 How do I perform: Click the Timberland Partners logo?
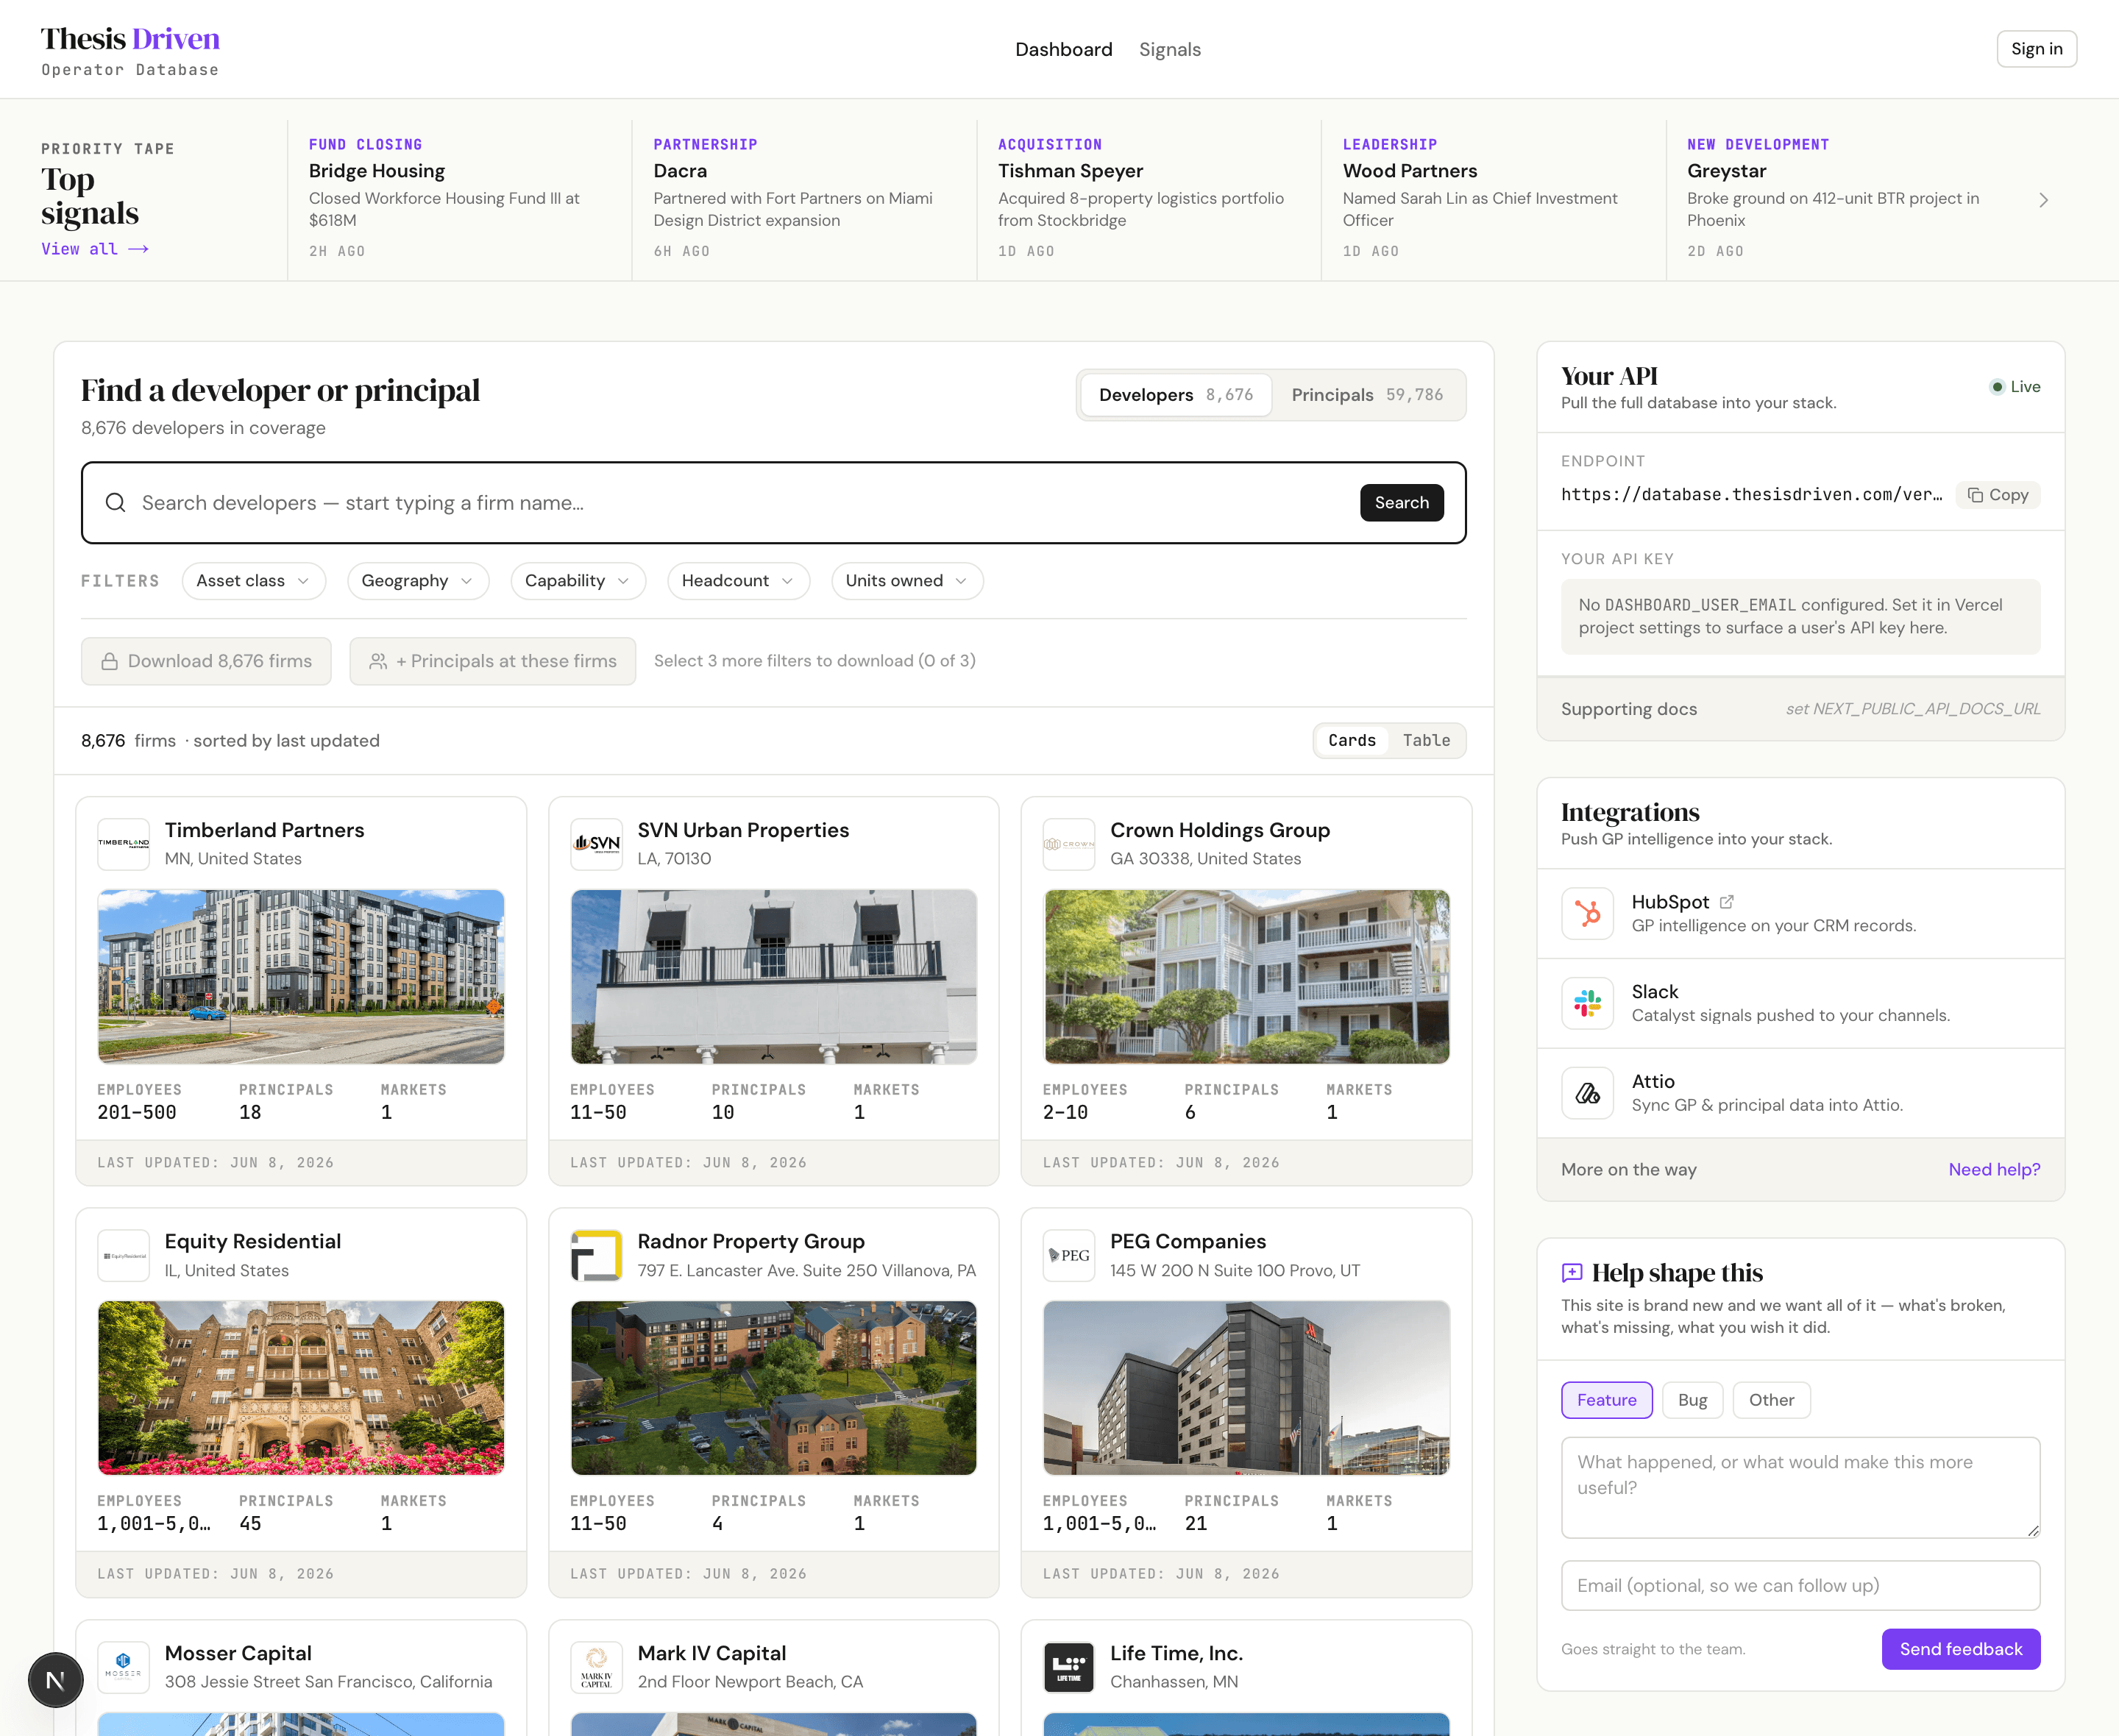[124, 844]
